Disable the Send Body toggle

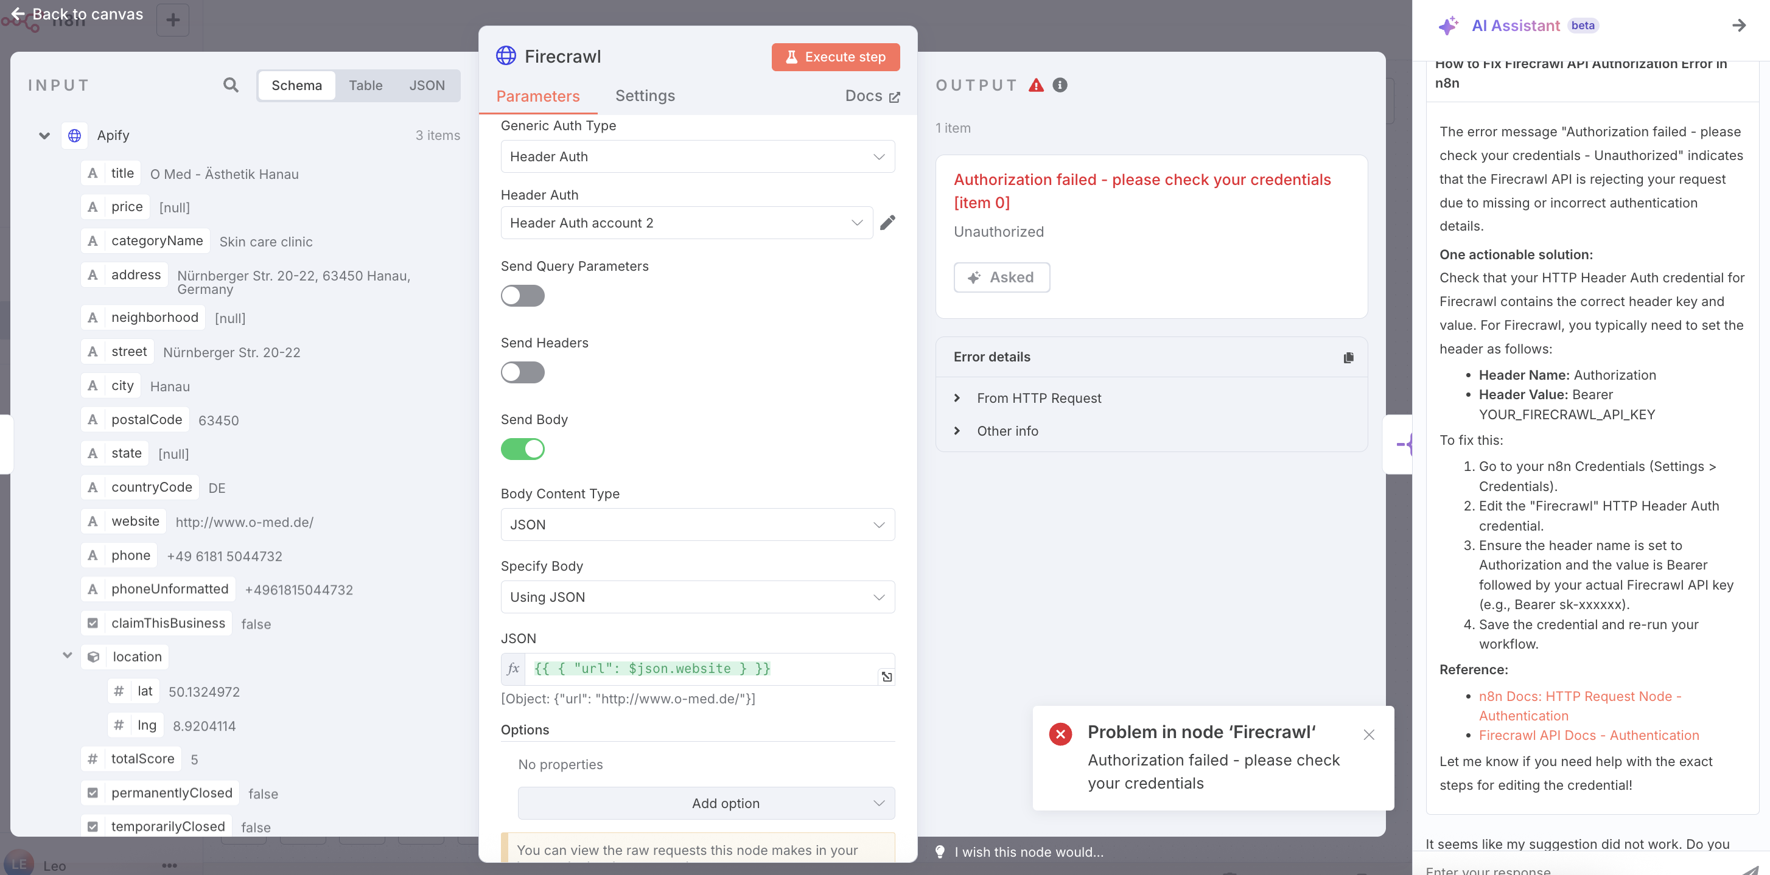coord(523,449)
